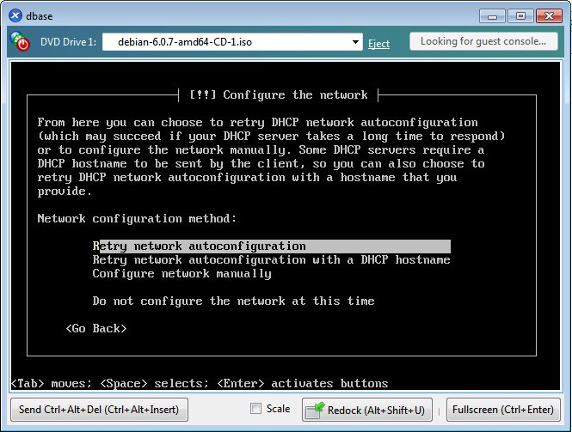Choose Configure network manually
The height and width of the screenshot is (432, 572).
coord(181,274)
